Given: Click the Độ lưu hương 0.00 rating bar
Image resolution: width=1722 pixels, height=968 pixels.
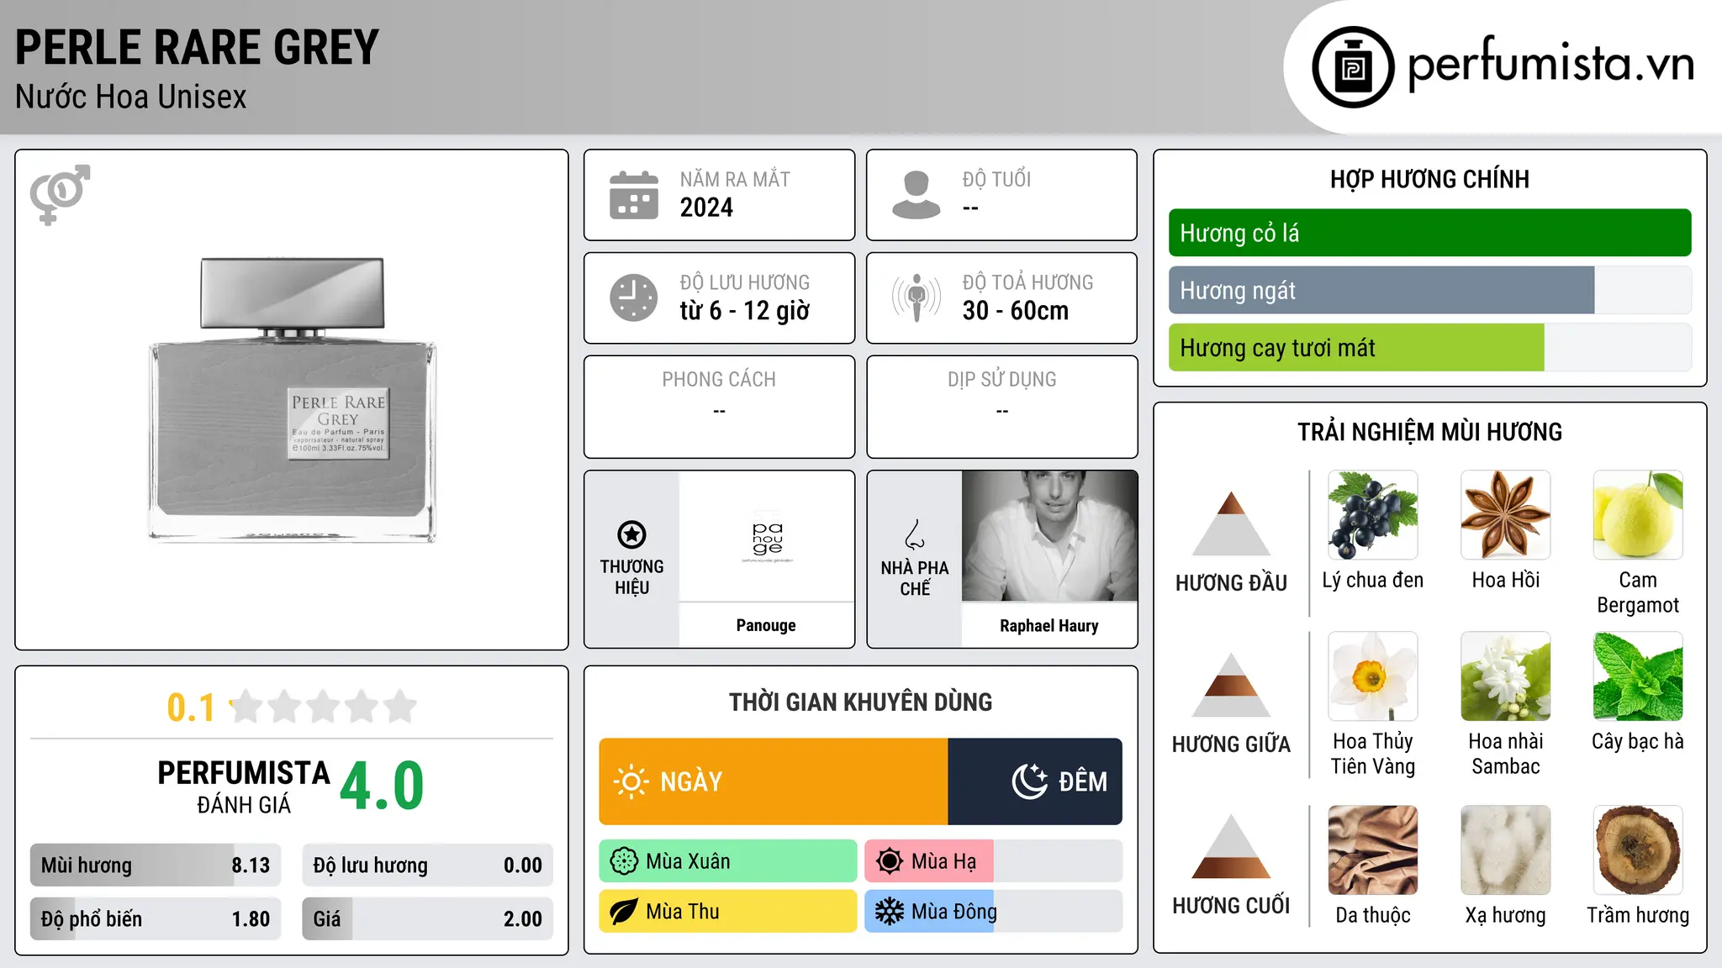Looking at the screenshot, I should click(x=427, y=865).
